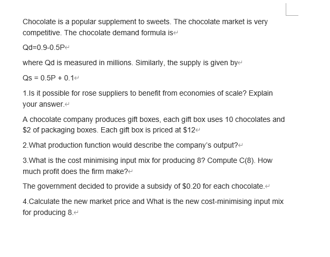The height and width of the screenshot is (257, 330).
Task: Click question 4 about new market price
Action: pos(153,207)
